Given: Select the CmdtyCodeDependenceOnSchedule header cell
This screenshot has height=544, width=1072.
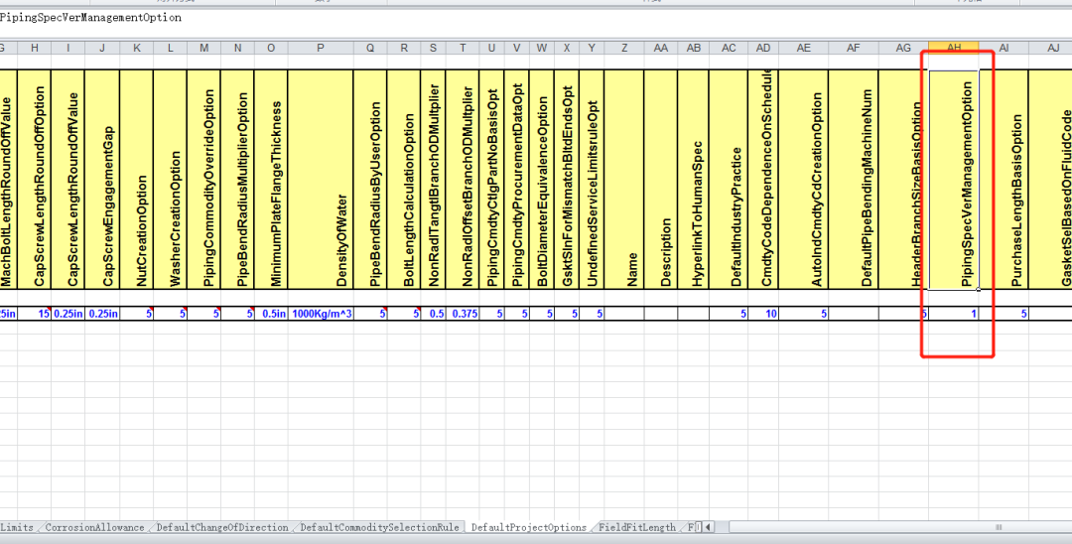Looking at the screenshot, I should click(x=763, y=179).
